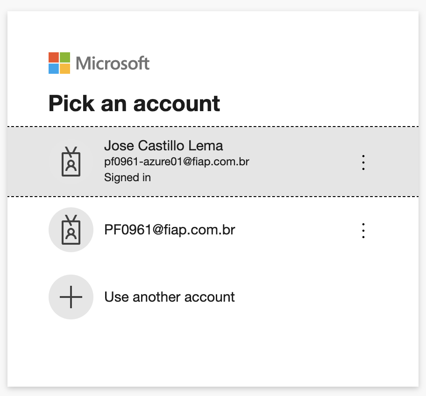
Task: Click the Microsoft wordmark text
Action: pyautogui.click(x=112, y=63)
